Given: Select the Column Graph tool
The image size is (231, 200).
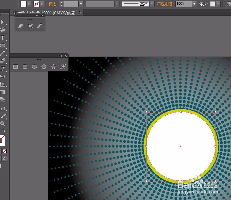Looking at the screenshot, I should [x=3, y=108].
